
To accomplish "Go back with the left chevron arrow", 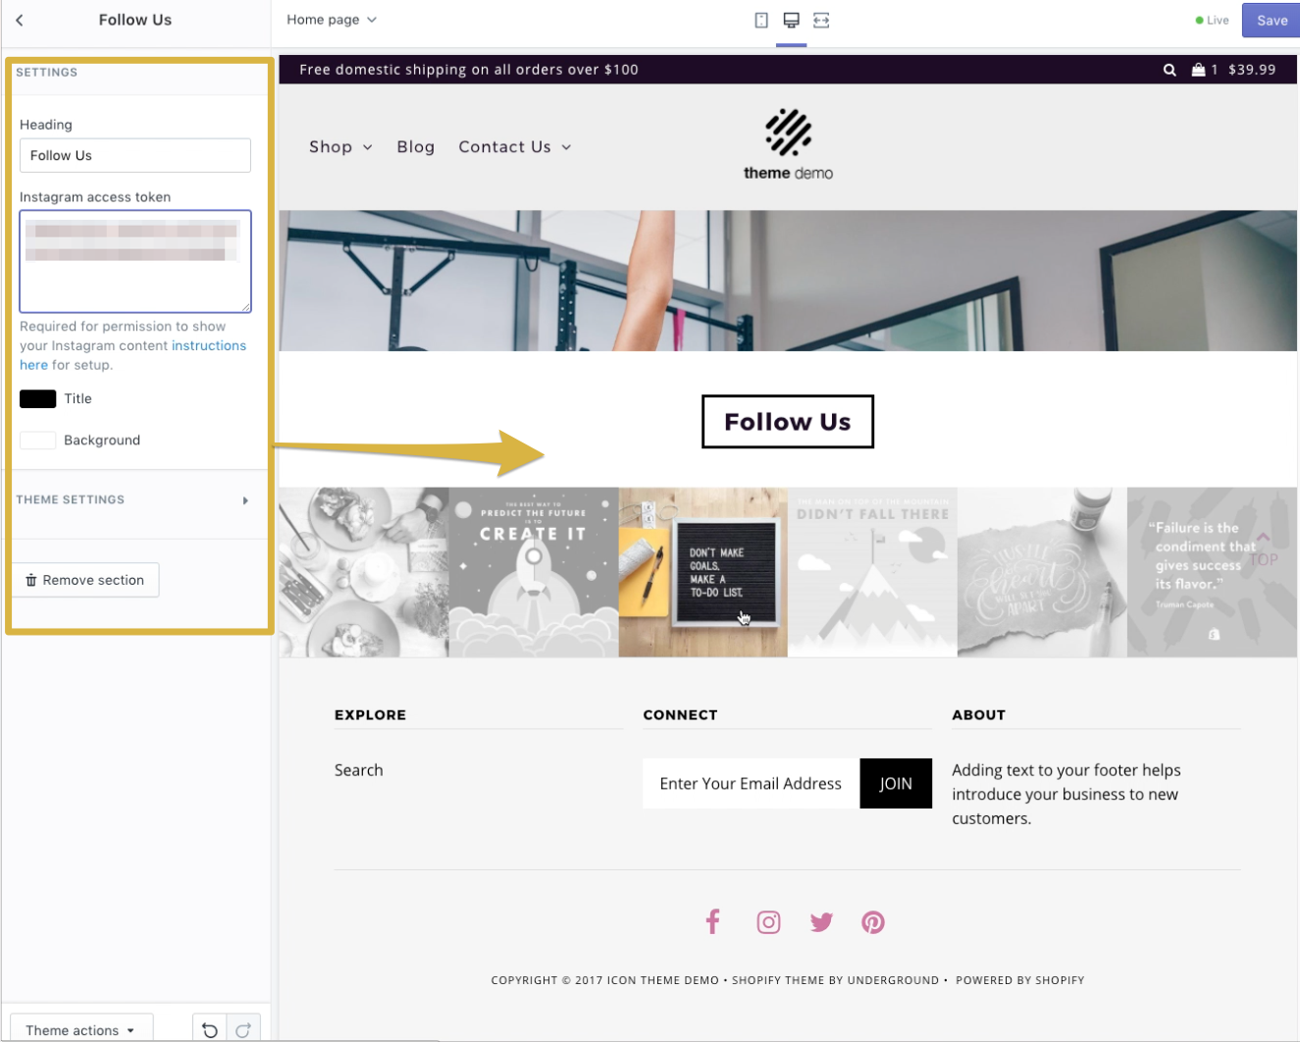I will click(20, 20).
